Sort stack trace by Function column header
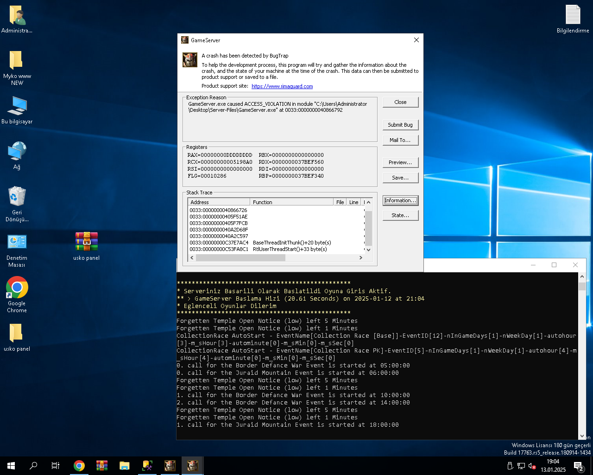 click(x=292, y=202)
